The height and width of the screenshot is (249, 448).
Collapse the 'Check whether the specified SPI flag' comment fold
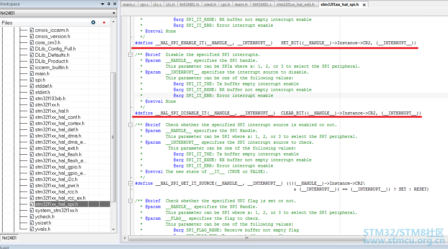(130, 201)
